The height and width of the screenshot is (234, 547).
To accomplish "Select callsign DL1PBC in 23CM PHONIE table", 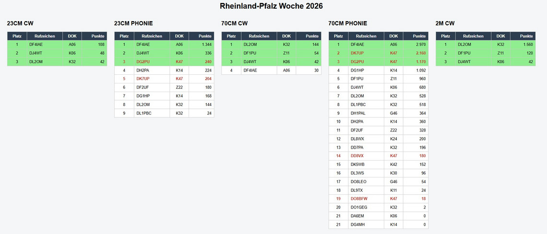I will 144,113.
